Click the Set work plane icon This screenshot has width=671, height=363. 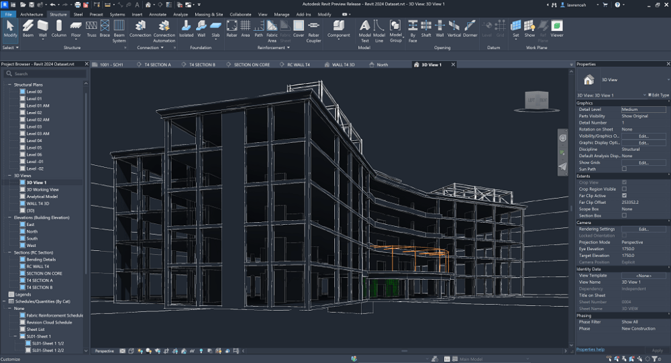[x=515, y=28]
